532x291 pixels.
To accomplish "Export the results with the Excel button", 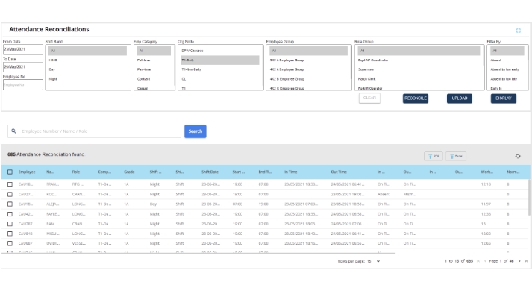I will (456, 157).
